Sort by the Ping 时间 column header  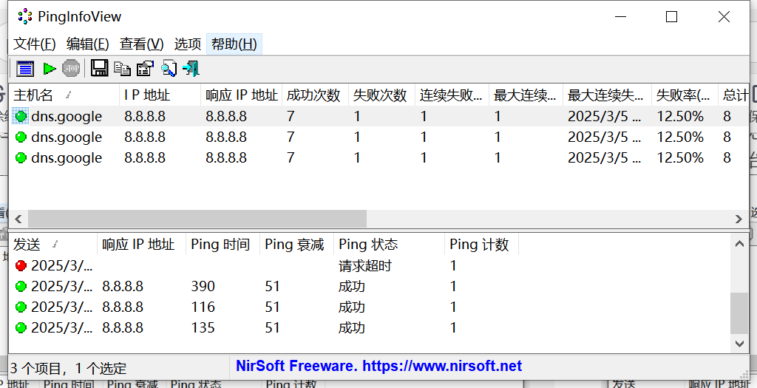[220, 245]
